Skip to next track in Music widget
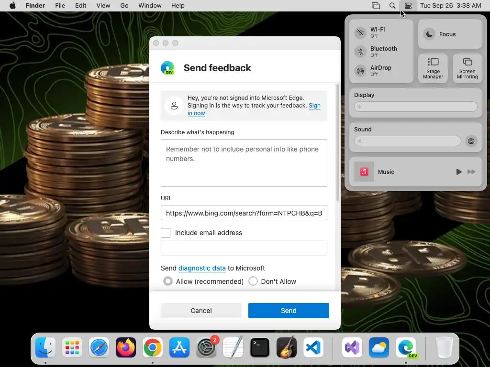The height and width of the screenshot is (367, 490). click(471, 172)
